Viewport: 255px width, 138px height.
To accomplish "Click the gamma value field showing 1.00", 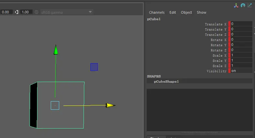I will coord(25,12).
